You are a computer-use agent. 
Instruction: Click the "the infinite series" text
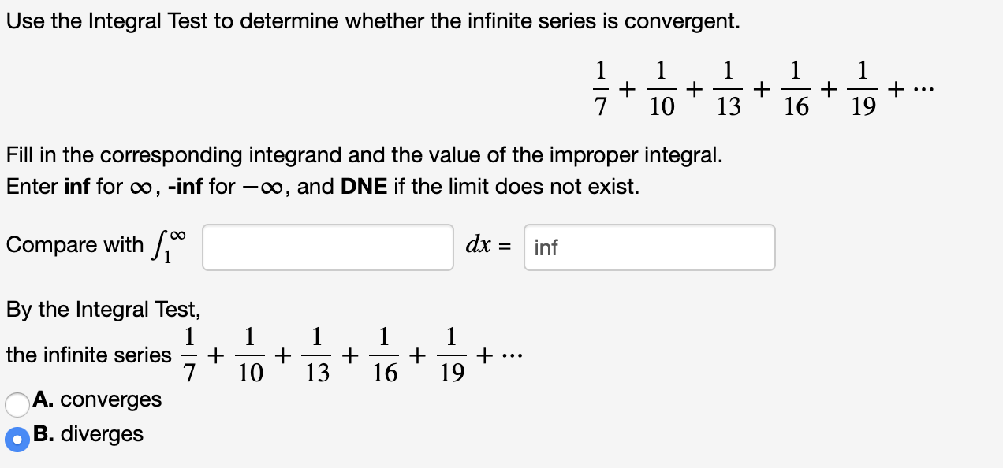87,355
